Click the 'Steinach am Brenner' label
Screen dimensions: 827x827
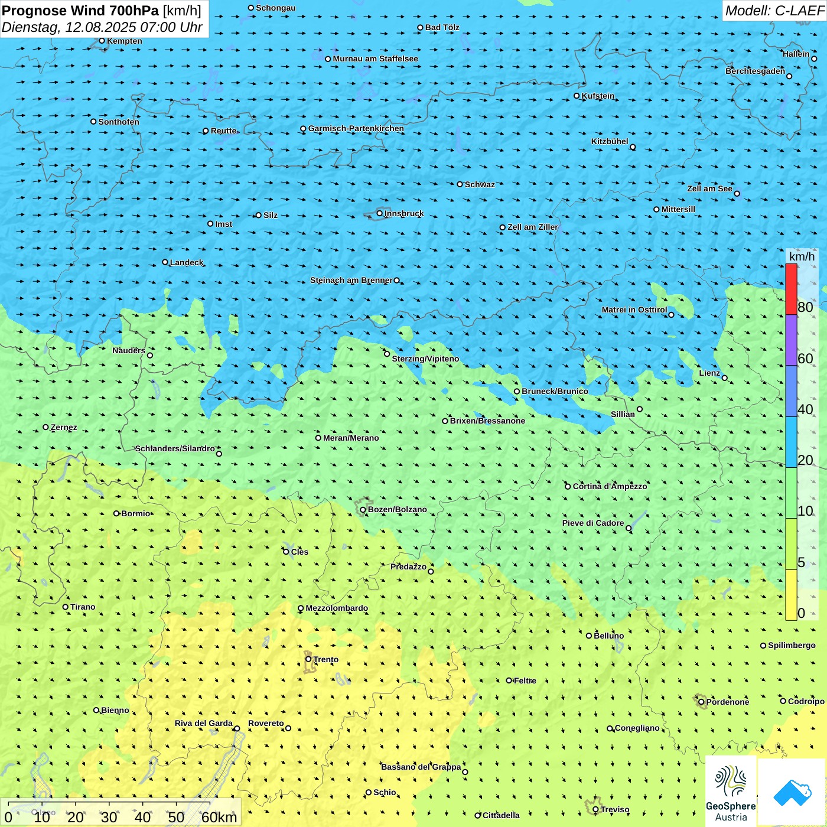click(x=351, y=280)
